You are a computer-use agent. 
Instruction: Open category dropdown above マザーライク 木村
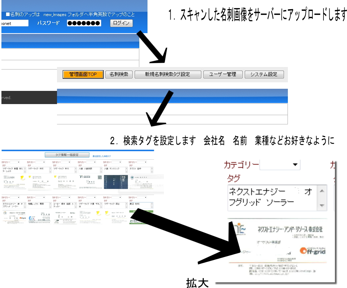click(40, 162)
